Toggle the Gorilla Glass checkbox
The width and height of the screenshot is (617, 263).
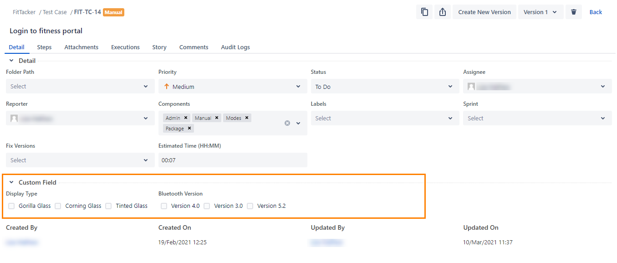point(11,206)
